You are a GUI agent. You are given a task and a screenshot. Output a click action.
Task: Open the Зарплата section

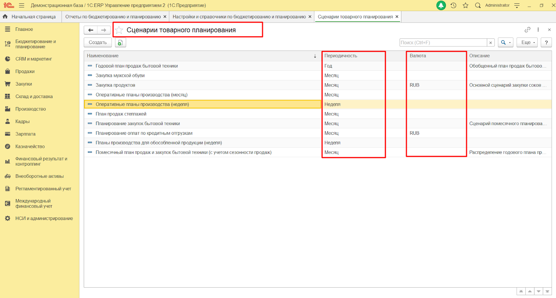[x=25, y=134]
